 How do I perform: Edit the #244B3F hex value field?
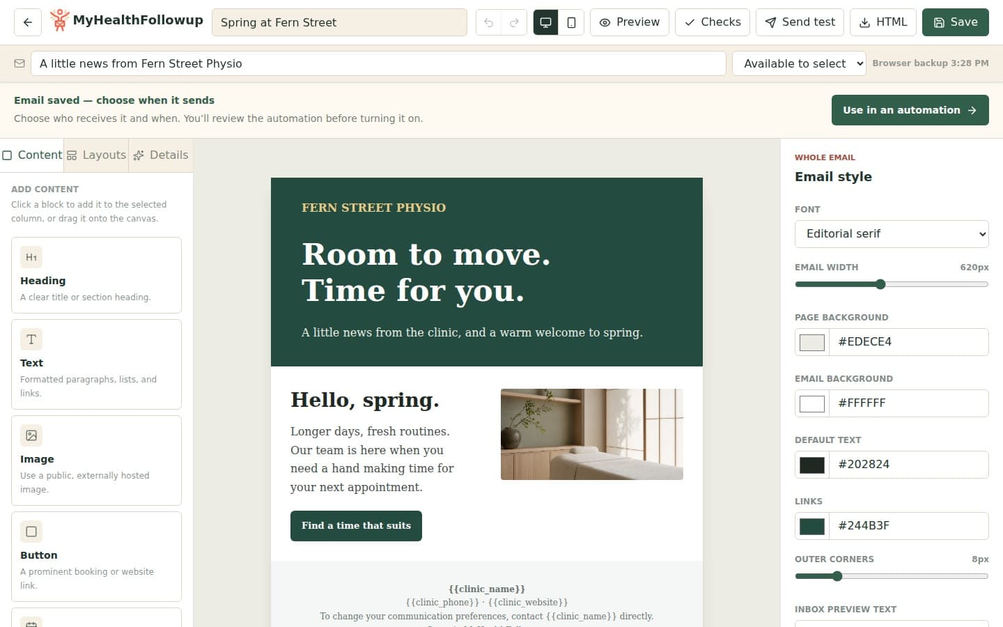(x=909, y=526)
